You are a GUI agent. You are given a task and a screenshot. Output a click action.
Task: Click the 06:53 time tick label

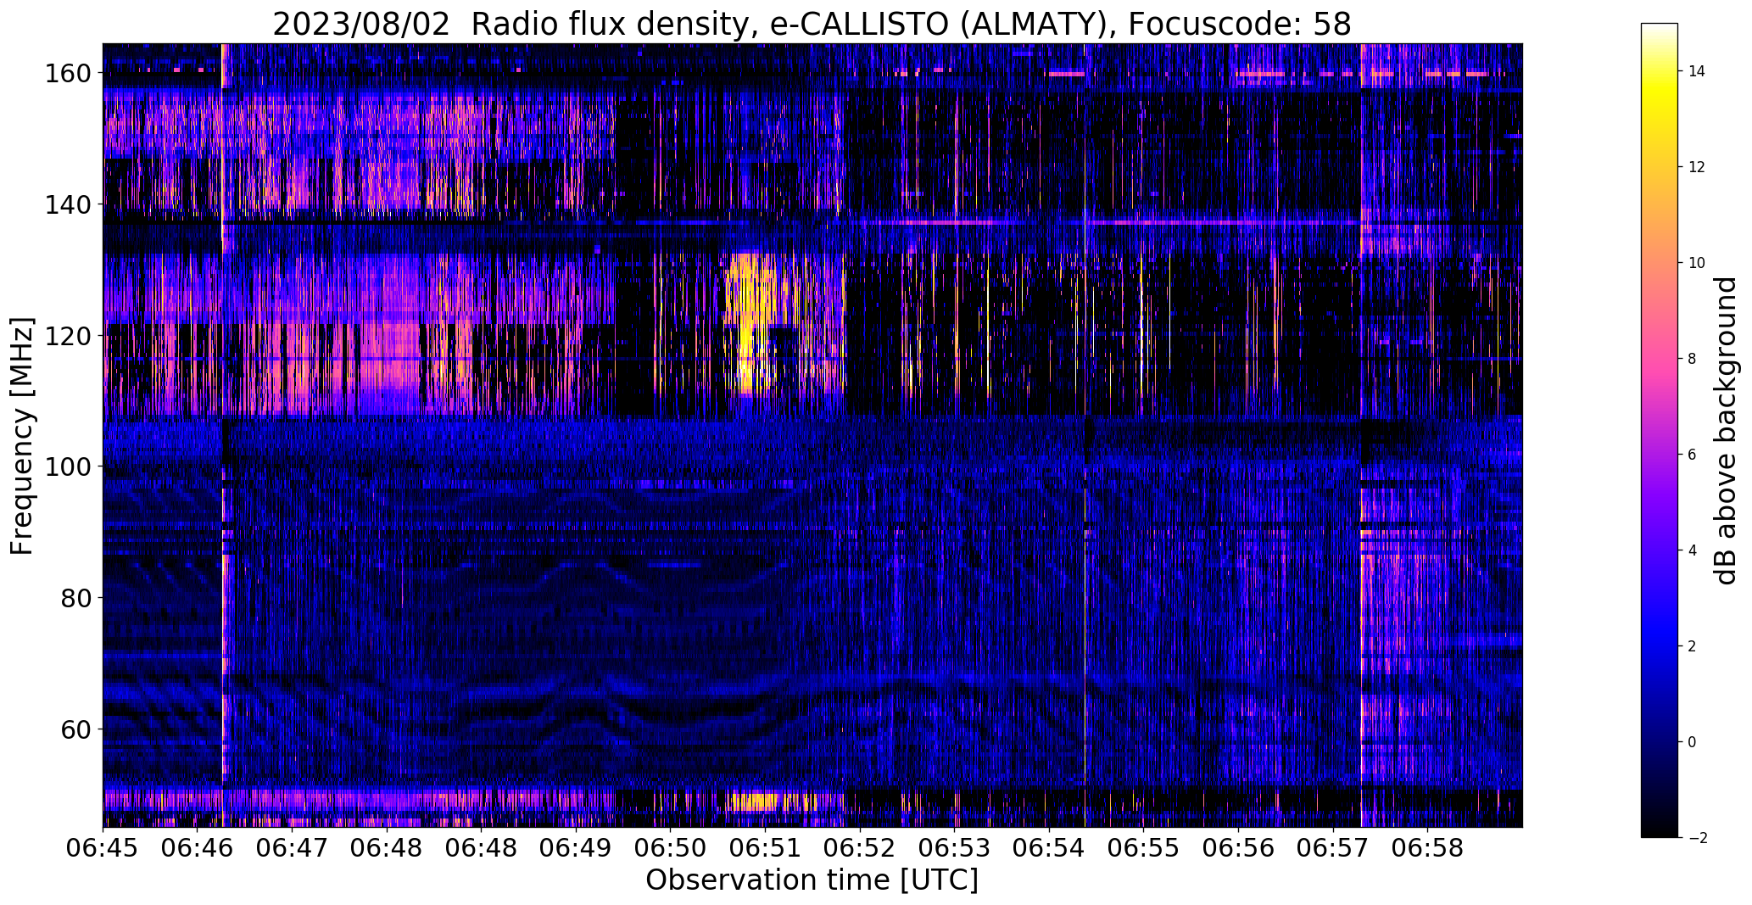[954, 848]
